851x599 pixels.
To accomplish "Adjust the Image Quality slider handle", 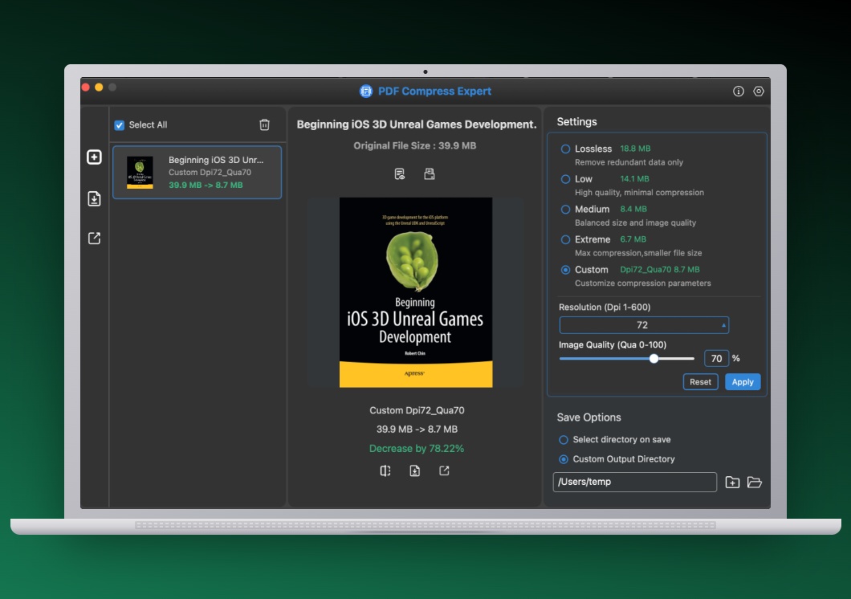I will tap(654, 359).
